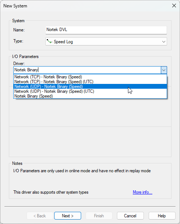The width and height of the screenshot is (180, 224).
Task: Proceed with the Next > button
Action: tap(68, 216)
